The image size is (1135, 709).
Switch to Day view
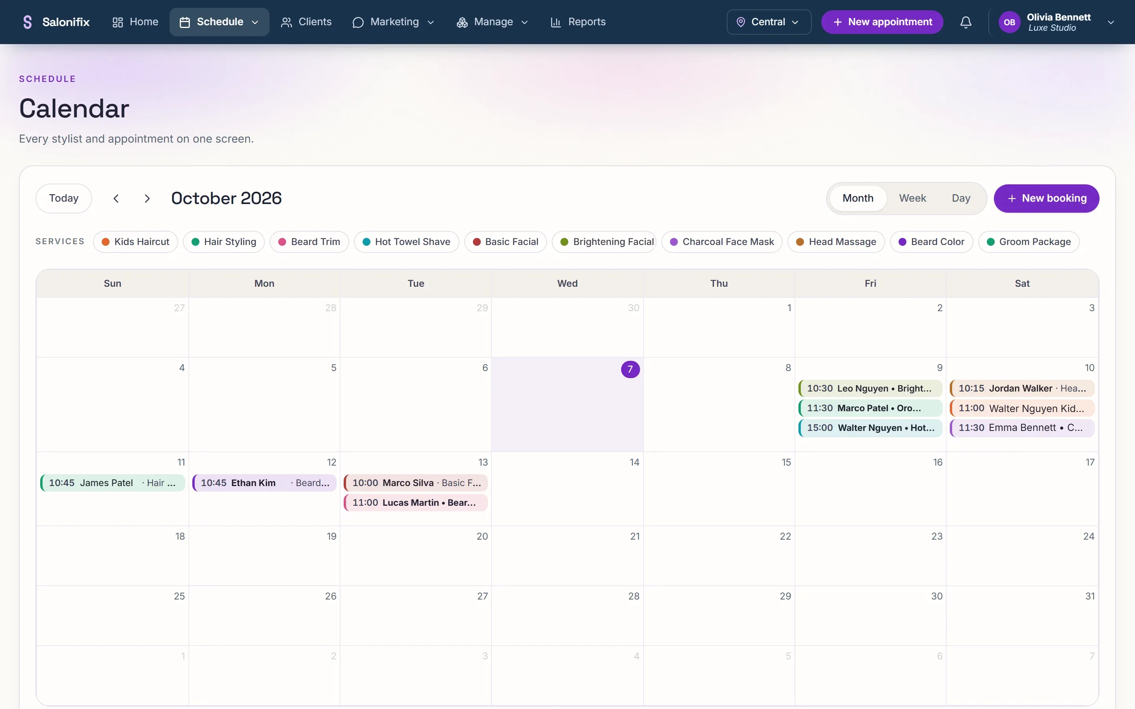(x=961, y=199)
